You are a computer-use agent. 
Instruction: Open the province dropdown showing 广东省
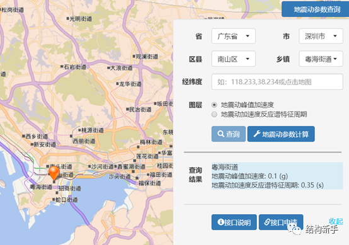tap(234, 36)
